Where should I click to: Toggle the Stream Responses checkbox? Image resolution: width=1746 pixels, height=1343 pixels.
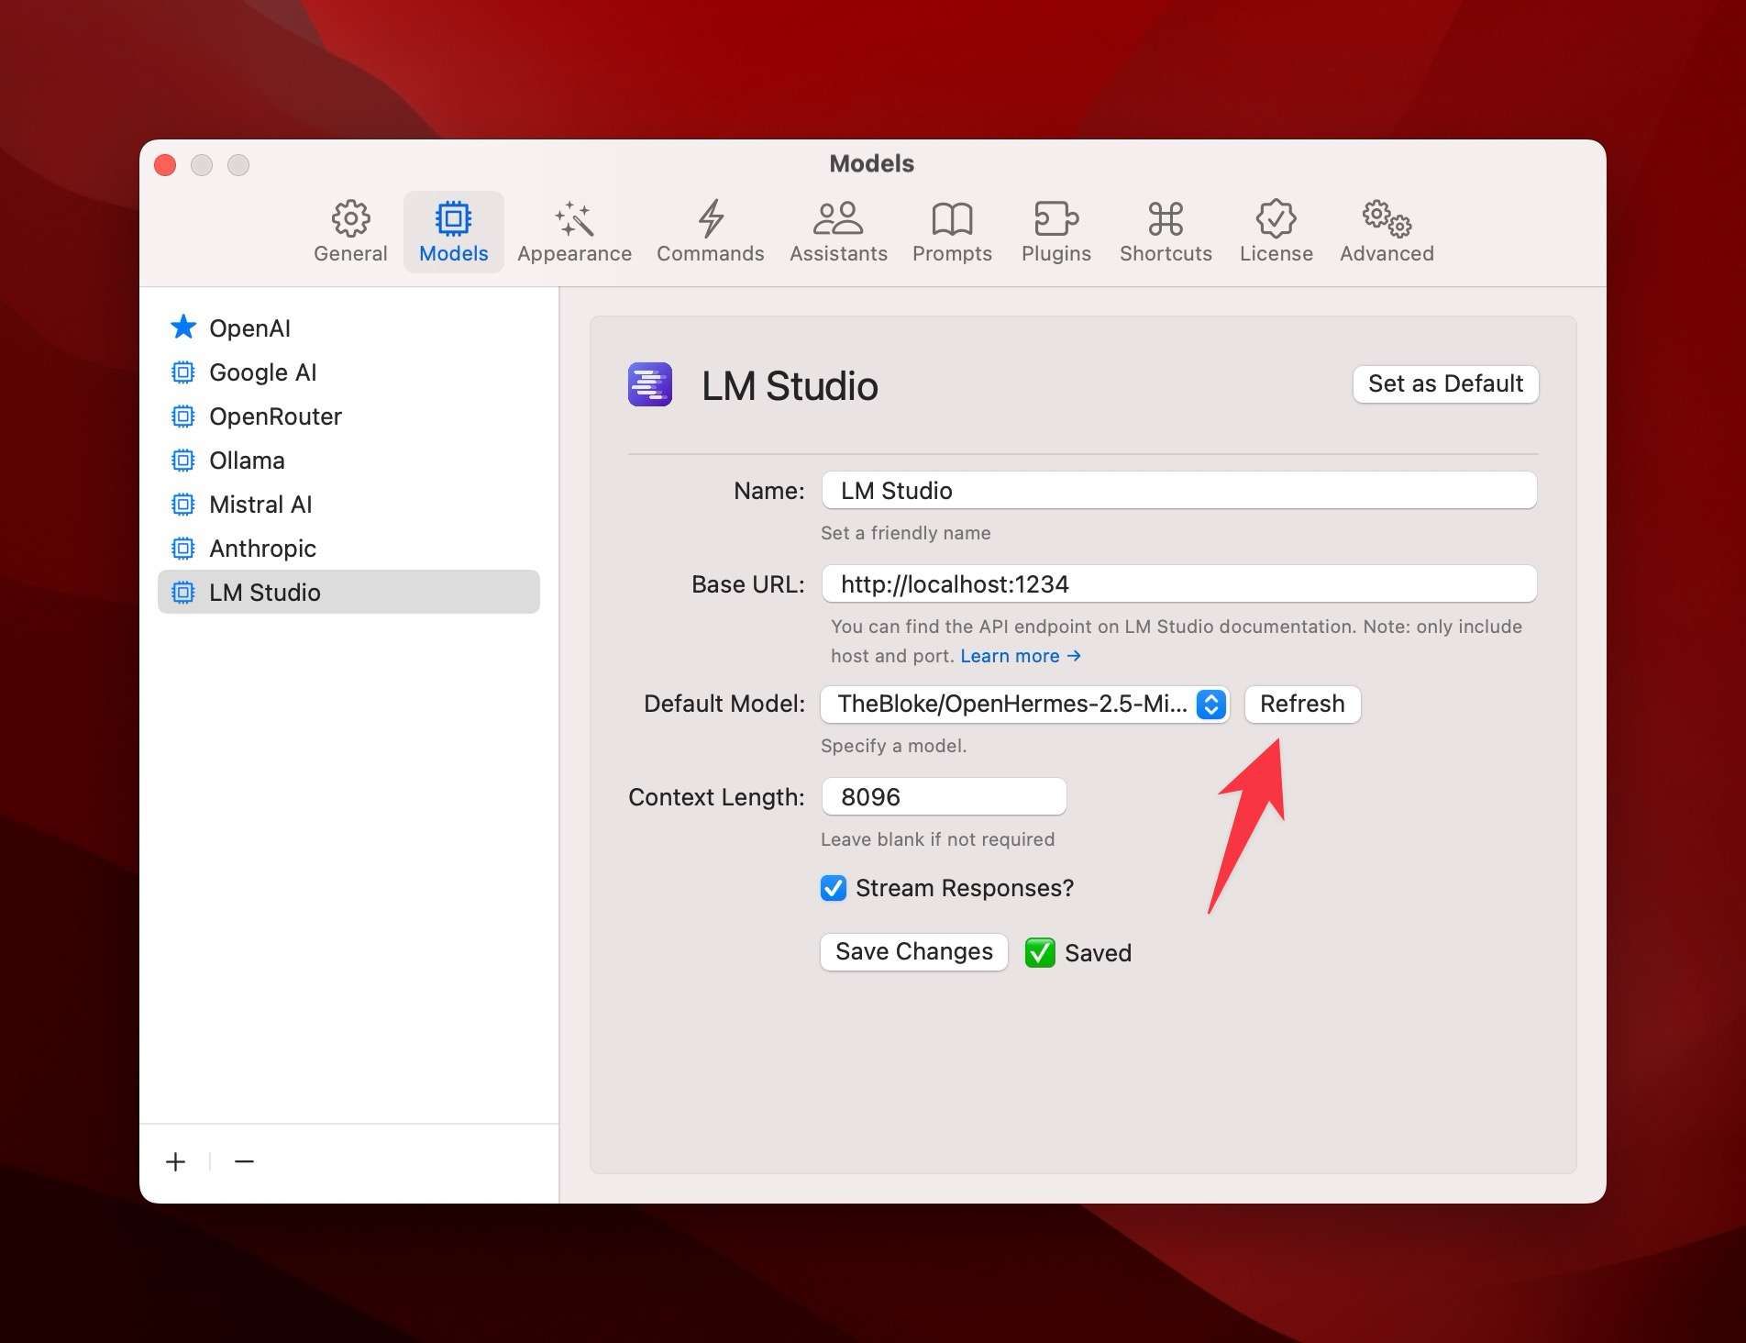coord(834,888)
